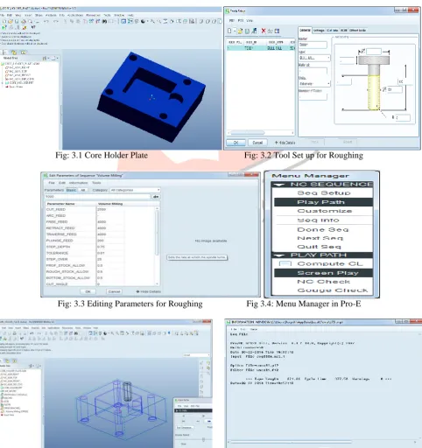Click parameter value field showing 1000

pyautogui.click(x=98, y=197)
